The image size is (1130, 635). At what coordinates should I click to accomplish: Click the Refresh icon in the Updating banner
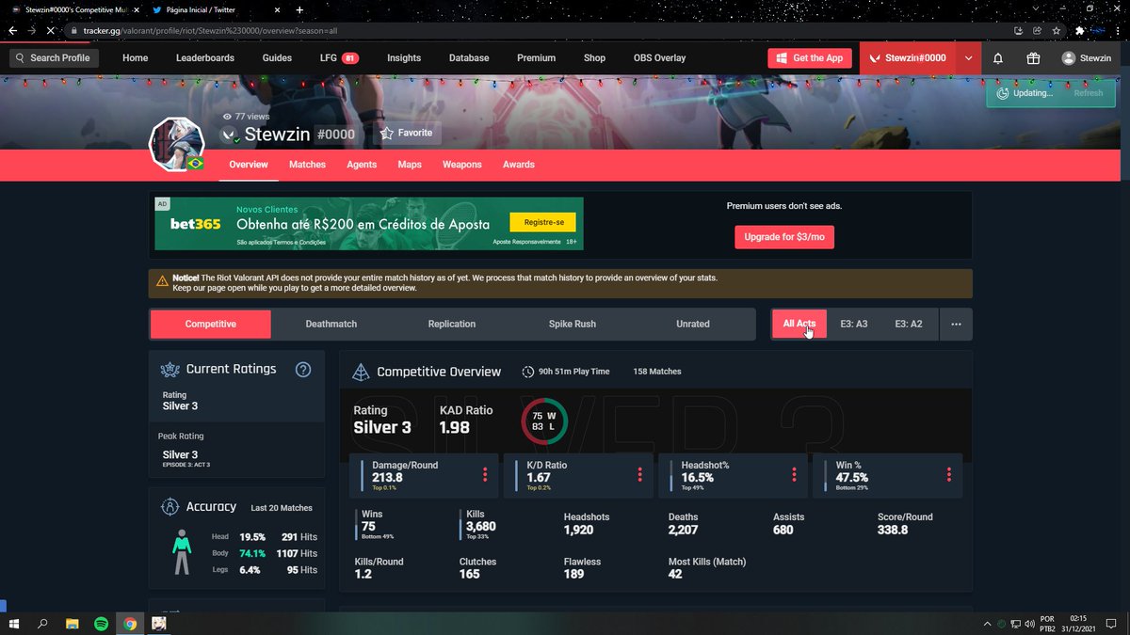pos(1004,93)
